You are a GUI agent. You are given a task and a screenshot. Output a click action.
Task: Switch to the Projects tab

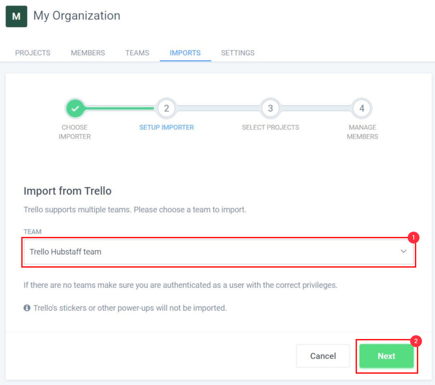33,53
